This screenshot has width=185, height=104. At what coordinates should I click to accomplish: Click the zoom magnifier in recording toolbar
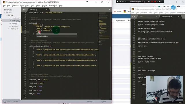123,1
